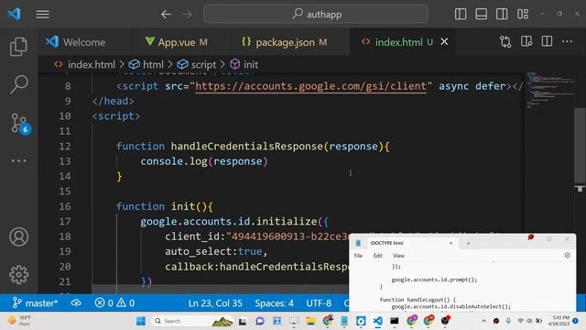Screen dimensions: 586x330
Task: Toggle the primary side bar layout icon
Action: [461, 15]
